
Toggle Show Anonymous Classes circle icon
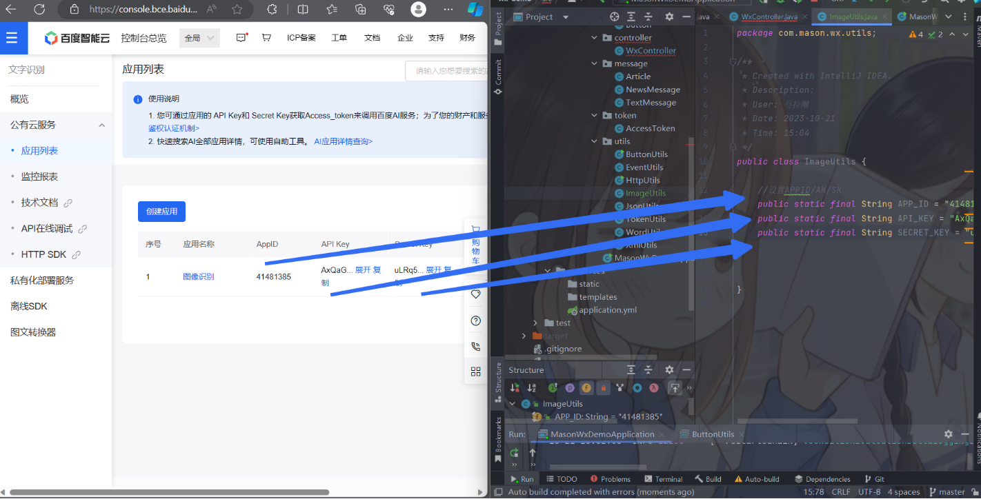tap(637, 388)
